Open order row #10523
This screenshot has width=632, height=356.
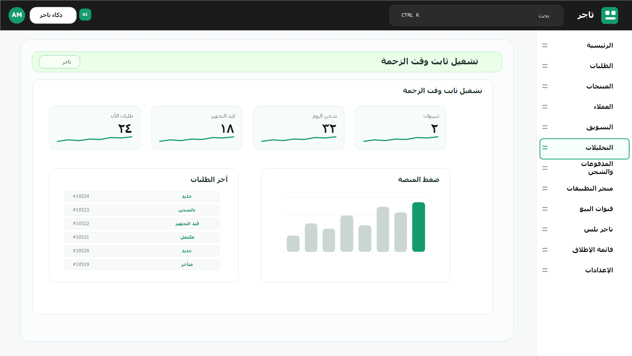click(x=142, y=210)
